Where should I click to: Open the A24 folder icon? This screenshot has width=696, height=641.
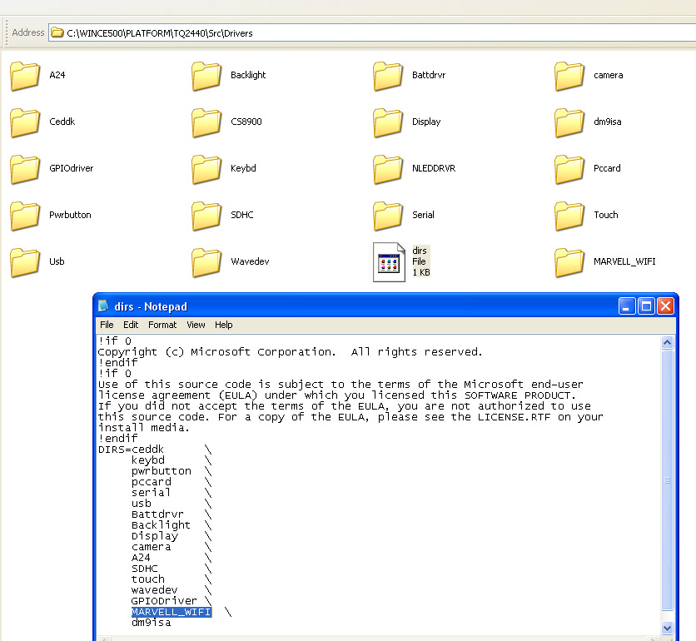[25, 76]
